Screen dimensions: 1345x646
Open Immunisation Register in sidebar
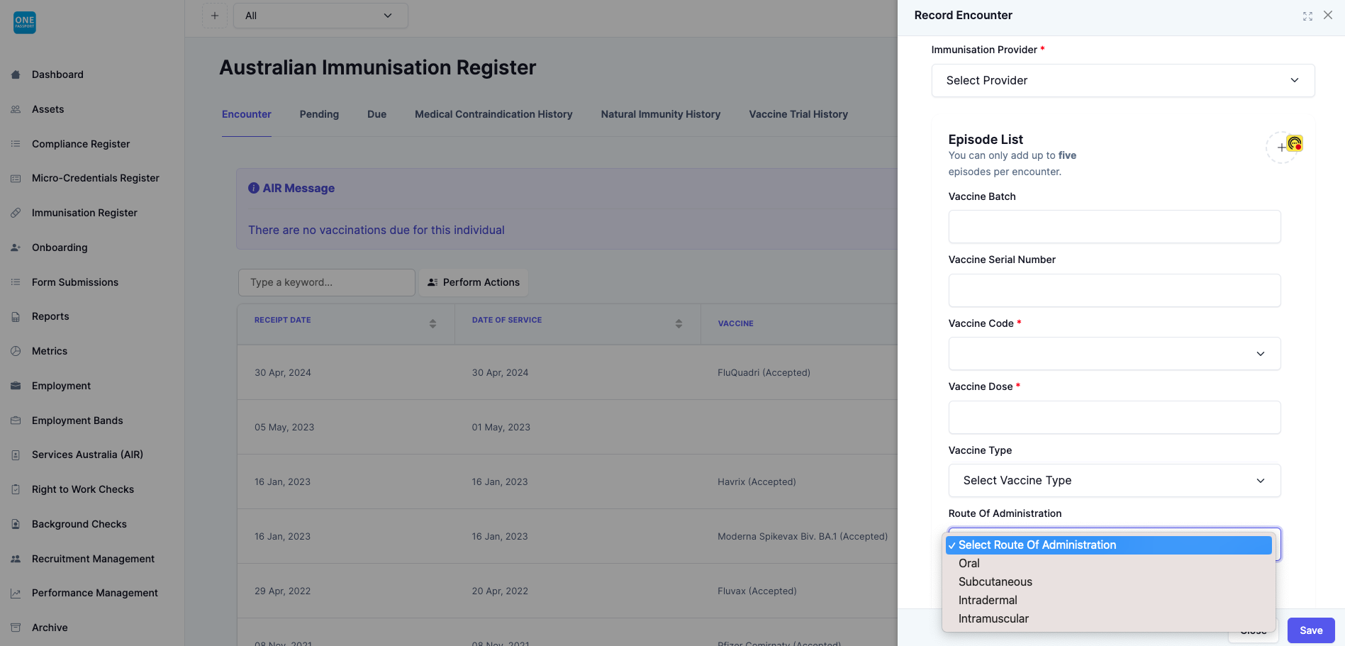[x=84, y=213]
